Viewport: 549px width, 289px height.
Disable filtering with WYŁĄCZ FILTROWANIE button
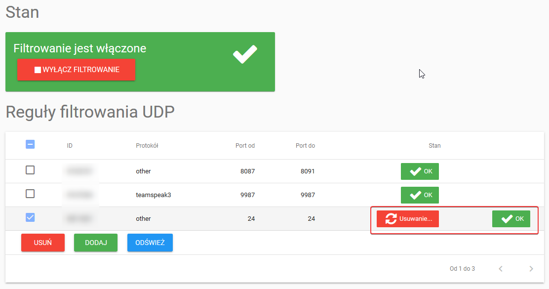coord(76,70)
